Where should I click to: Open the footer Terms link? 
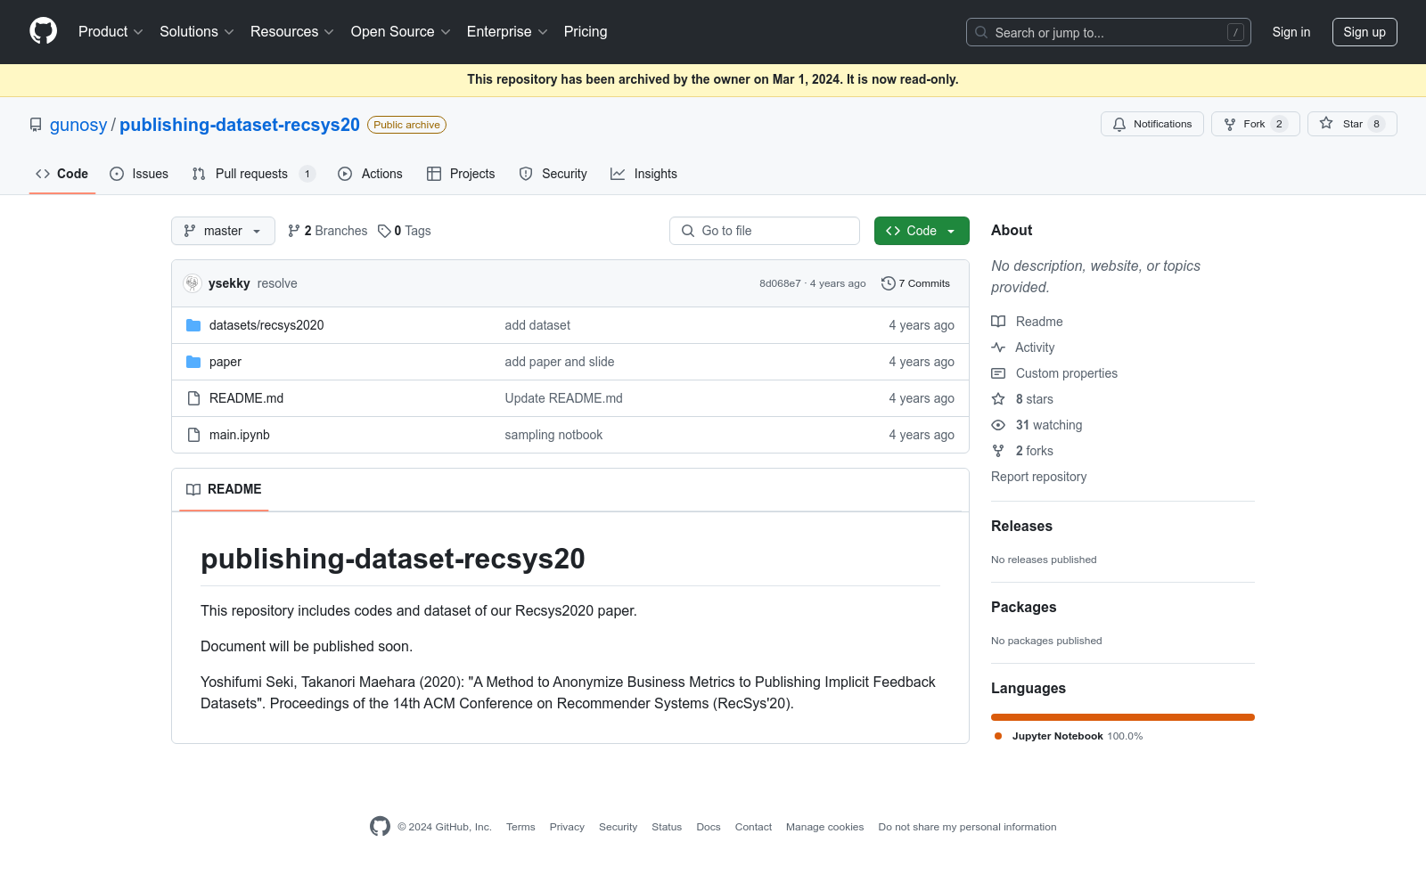[x=520, y=827]
